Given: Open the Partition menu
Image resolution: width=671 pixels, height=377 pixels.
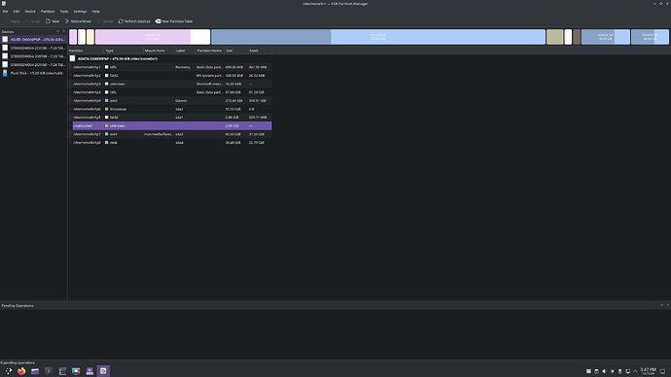Looking at the screenshot, I should (48, 12).
